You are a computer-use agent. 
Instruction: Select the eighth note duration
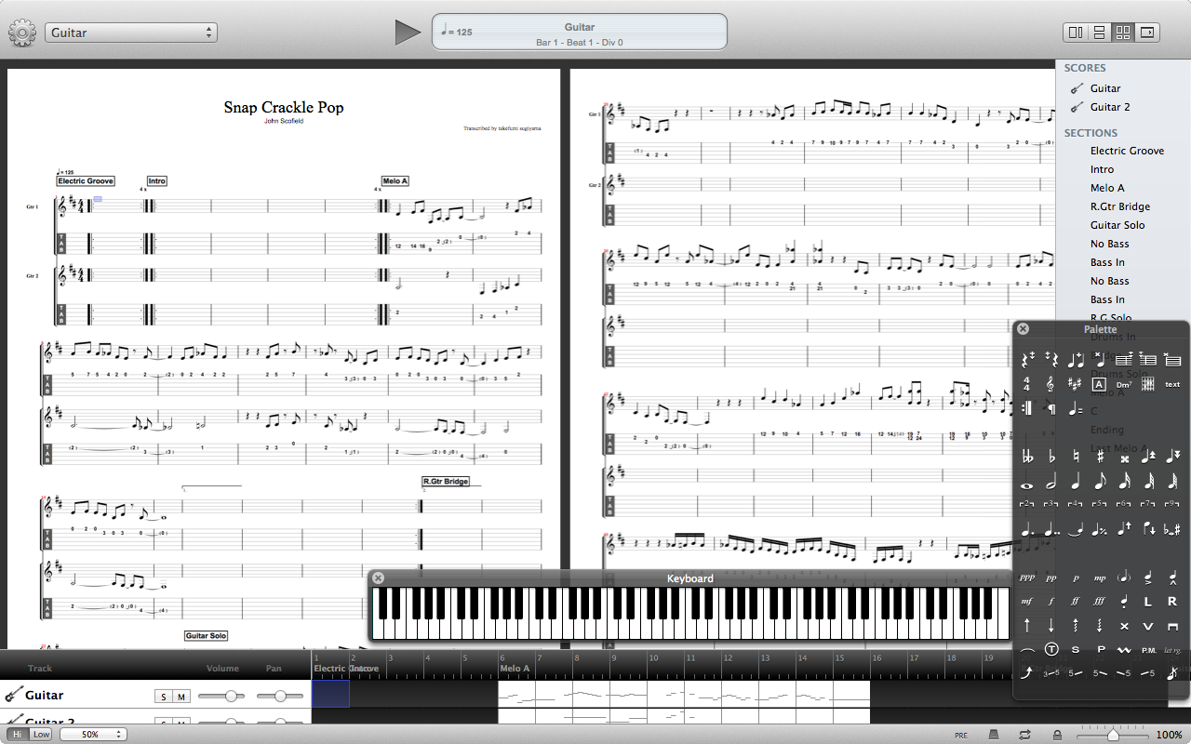click(x=1100, y=481)
